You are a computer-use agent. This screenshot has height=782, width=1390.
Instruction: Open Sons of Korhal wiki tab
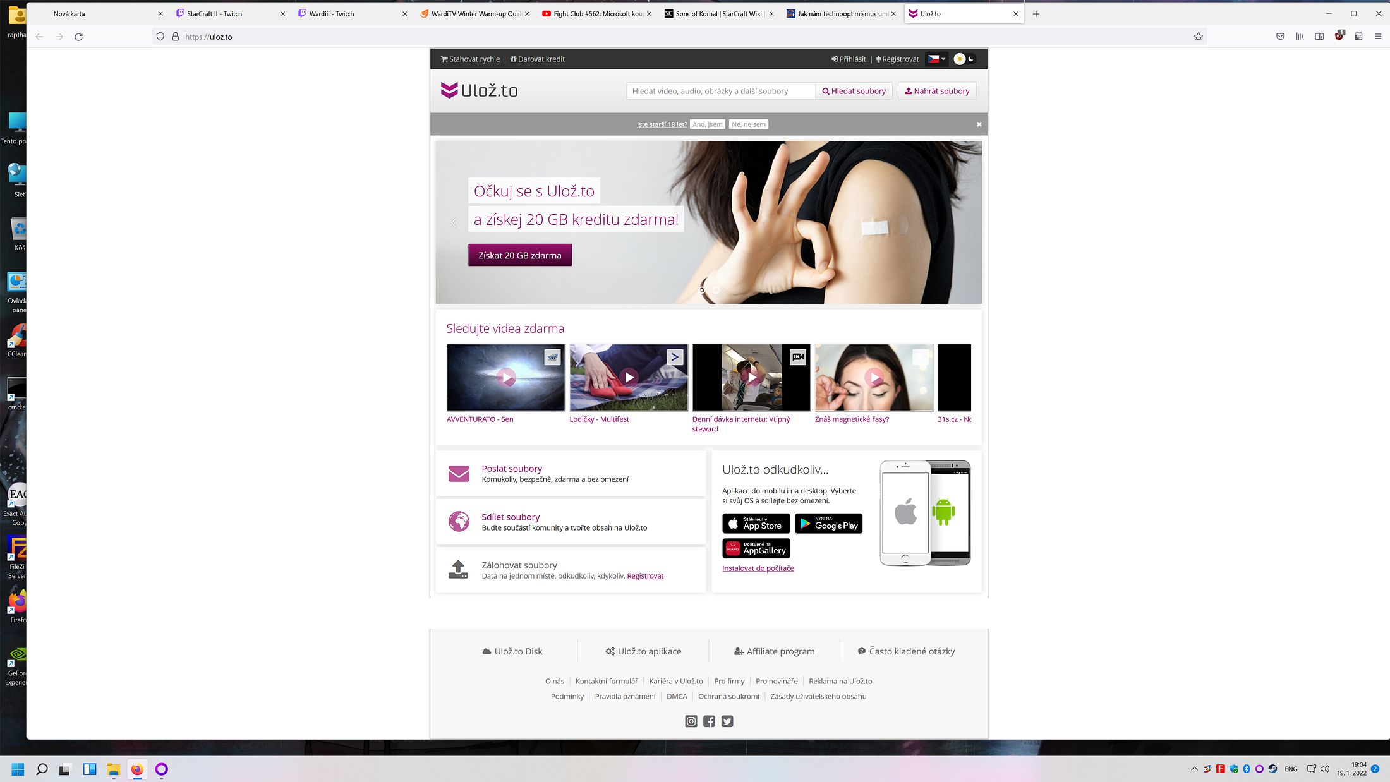tap(718, 13)
